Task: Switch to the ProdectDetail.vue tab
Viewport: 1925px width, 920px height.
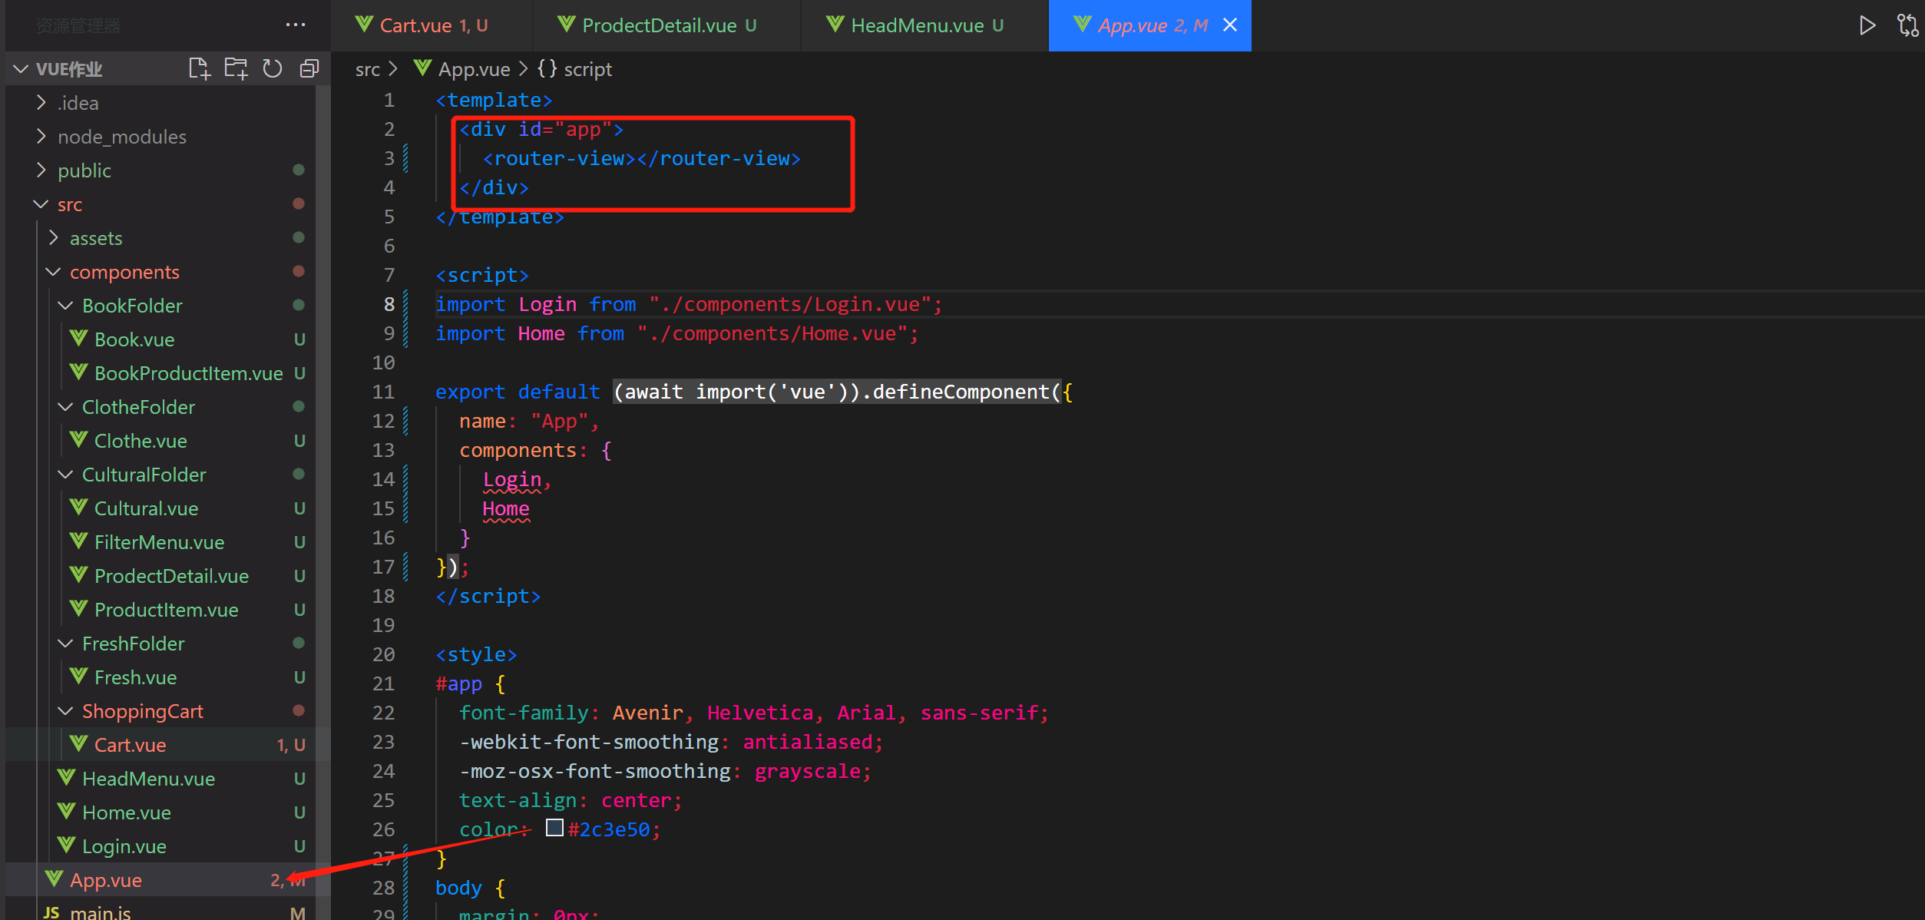Action: [666, 25]
